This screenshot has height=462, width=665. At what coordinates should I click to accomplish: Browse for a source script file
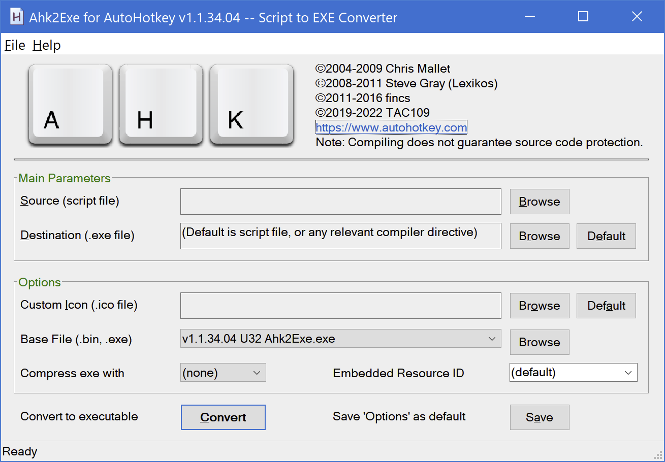539,202
